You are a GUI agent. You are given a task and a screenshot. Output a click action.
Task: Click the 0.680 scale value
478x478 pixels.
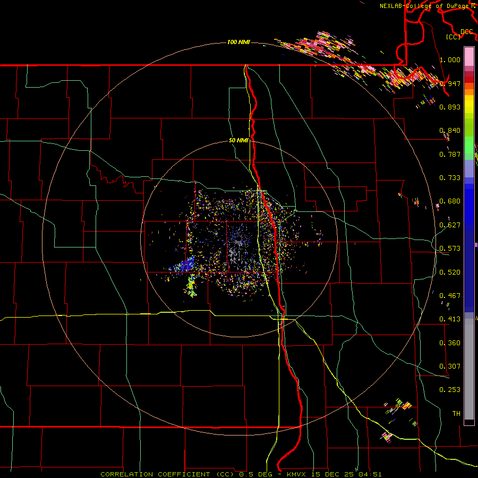450,201
